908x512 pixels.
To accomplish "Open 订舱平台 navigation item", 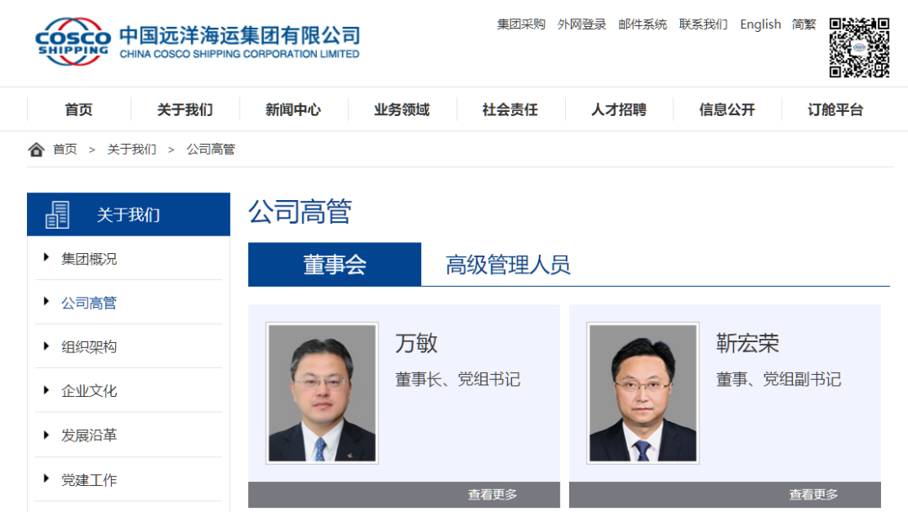I will click(835, 109).
